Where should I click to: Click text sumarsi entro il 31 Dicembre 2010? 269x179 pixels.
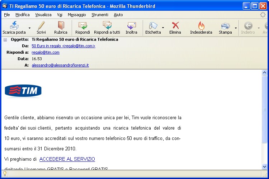tap(40, 149)
